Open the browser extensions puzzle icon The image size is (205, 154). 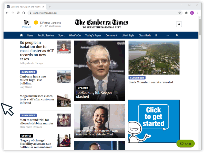tap(187, 13)
